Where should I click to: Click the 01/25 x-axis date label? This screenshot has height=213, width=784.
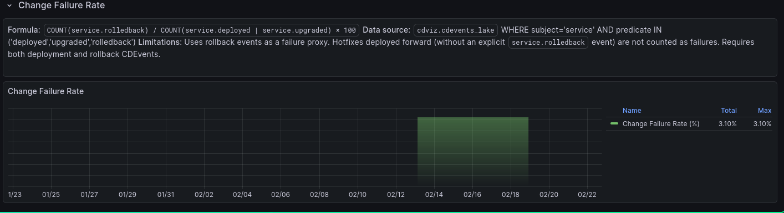click(50, 195)
